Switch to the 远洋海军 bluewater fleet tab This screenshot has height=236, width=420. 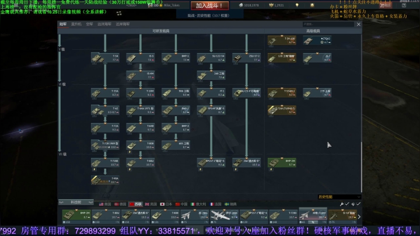pyautogui.click(x=104, y=24)
